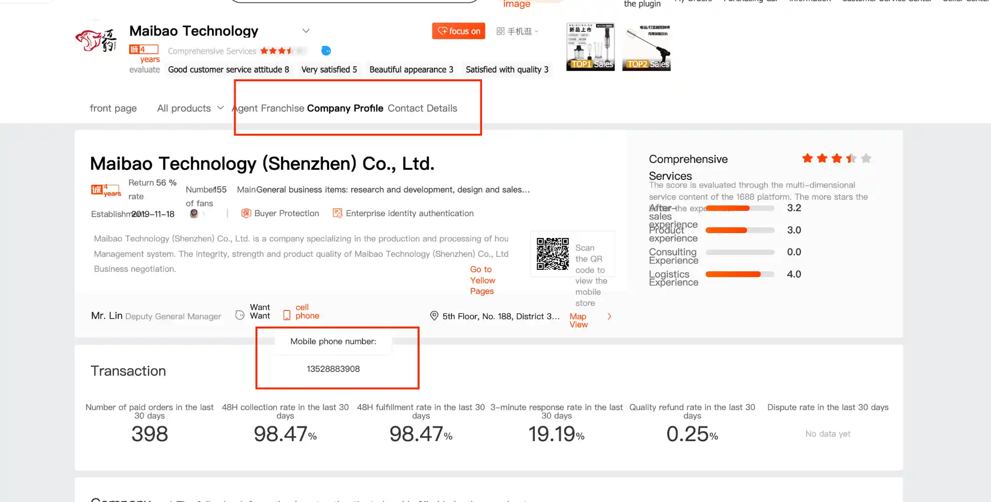Follow the Go to Yellow Pages link
The image size is (991, 502).
coord(482,280)
